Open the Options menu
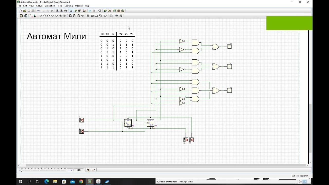Screen dimensions: 329x185 79,6
